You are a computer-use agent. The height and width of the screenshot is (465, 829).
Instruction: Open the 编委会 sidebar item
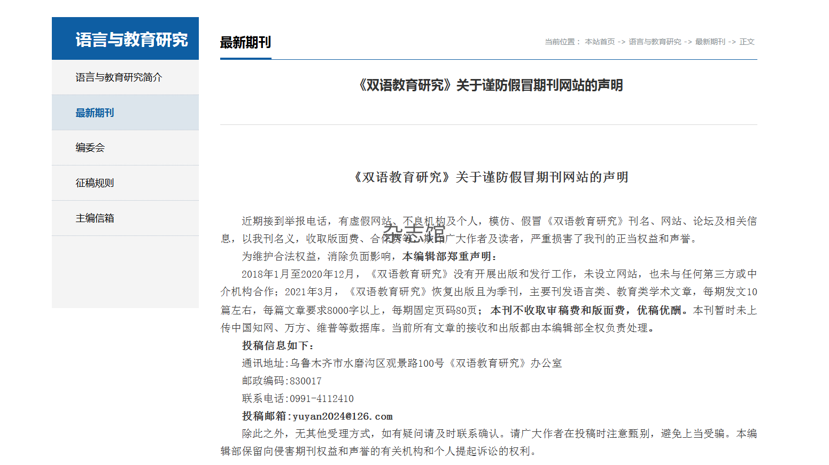point(90,148)
